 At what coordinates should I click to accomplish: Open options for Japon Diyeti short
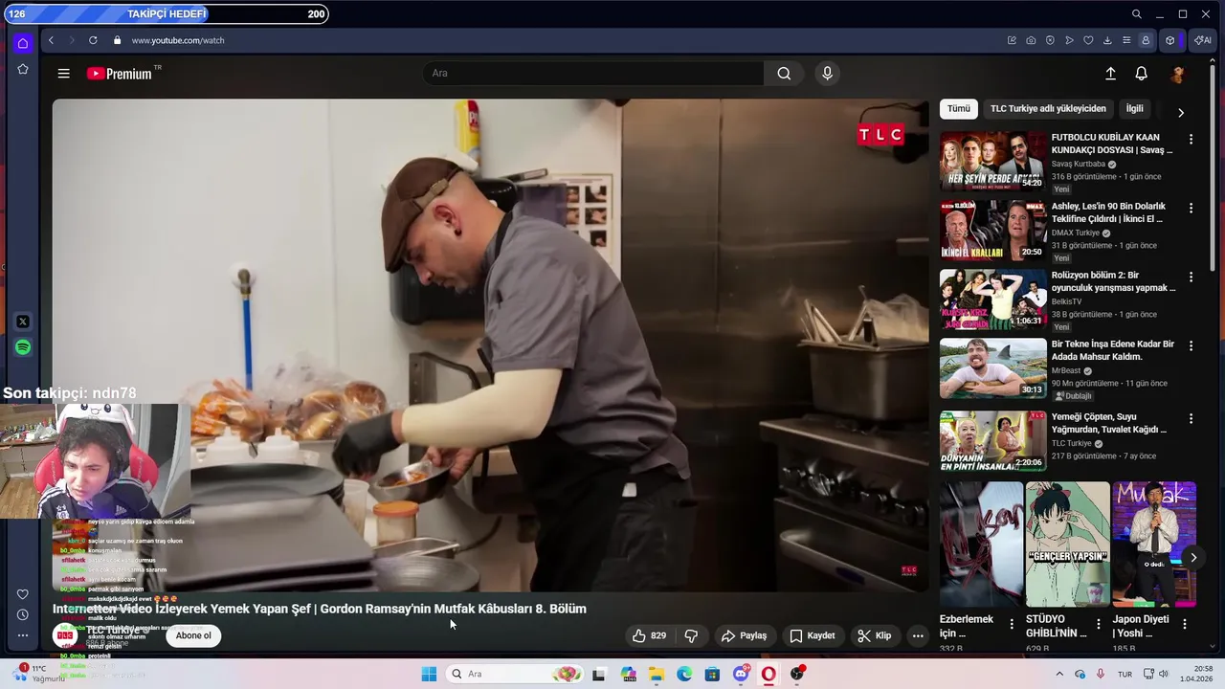pos(1184,624)
